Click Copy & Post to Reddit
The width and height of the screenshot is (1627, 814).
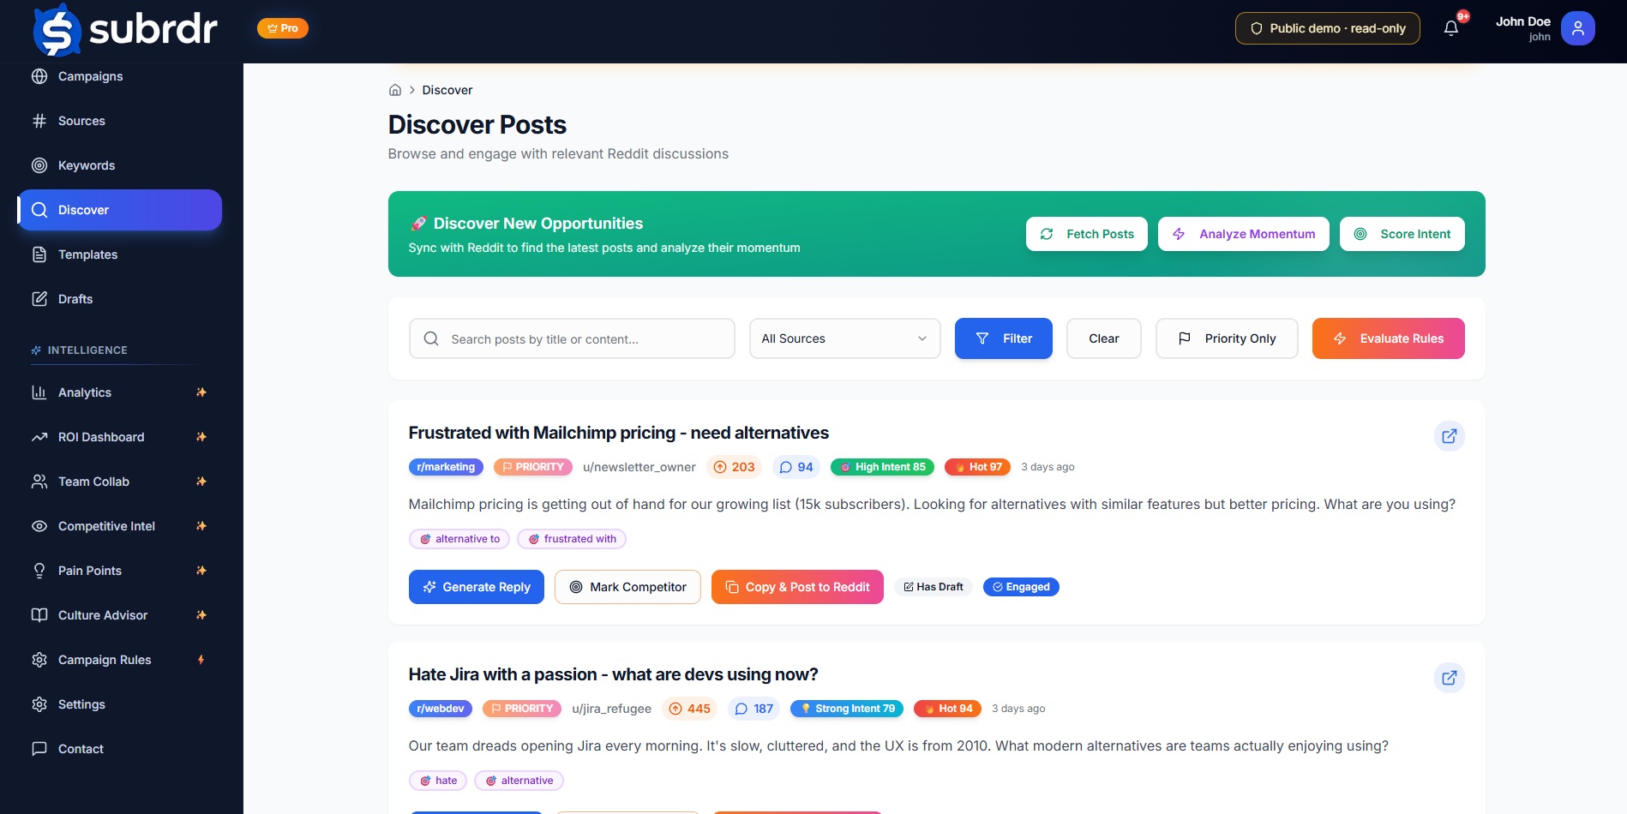pos(796,587)
